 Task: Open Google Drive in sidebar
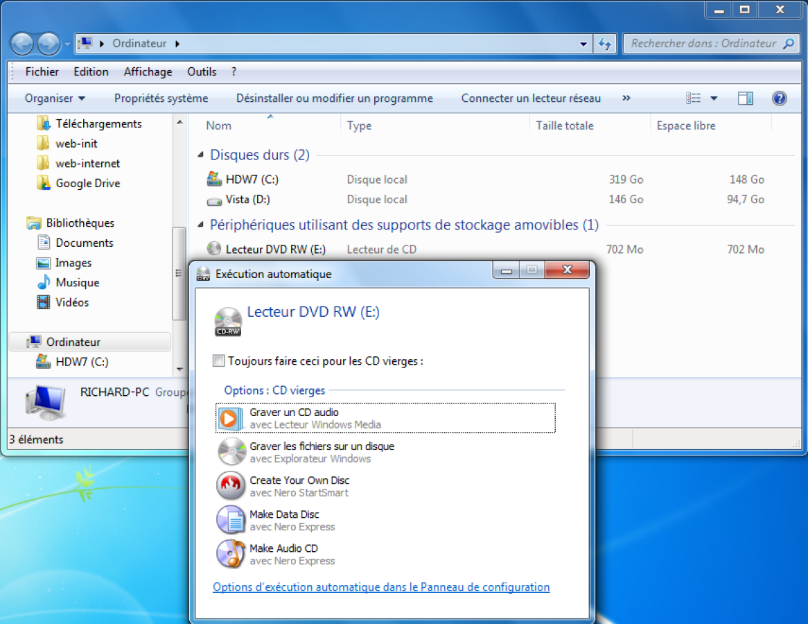pyautogui.click(x=78, y=183)
